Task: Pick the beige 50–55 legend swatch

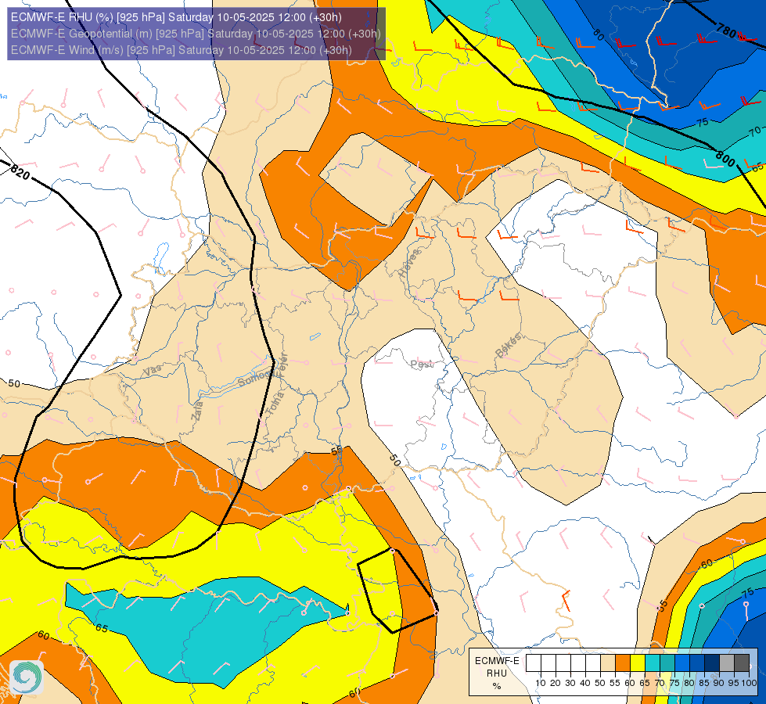Action: pos(608,663)
